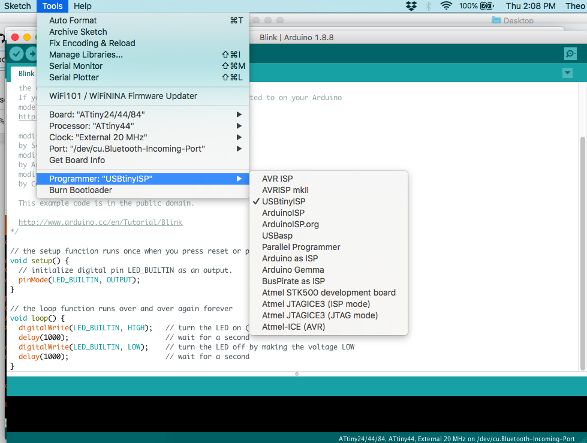Click Auto Format in Tools menu
The height and width of the screenshot is (443, 587).
click(143, 20)
